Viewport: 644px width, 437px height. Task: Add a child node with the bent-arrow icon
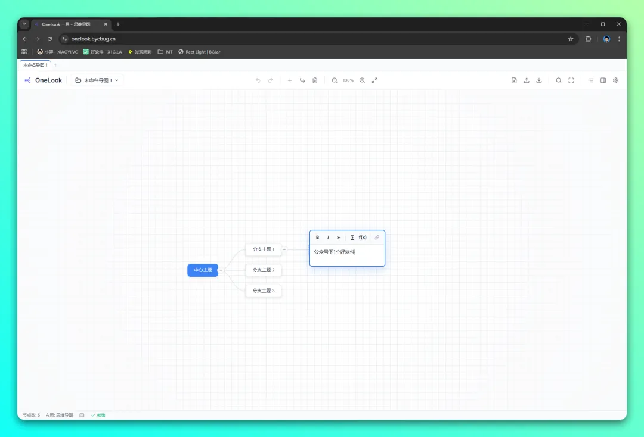pyautogui.click(x=302, y=80)
